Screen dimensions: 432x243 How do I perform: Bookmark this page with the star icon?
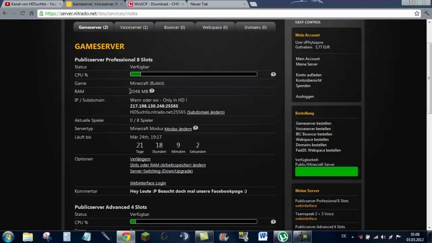417,13
